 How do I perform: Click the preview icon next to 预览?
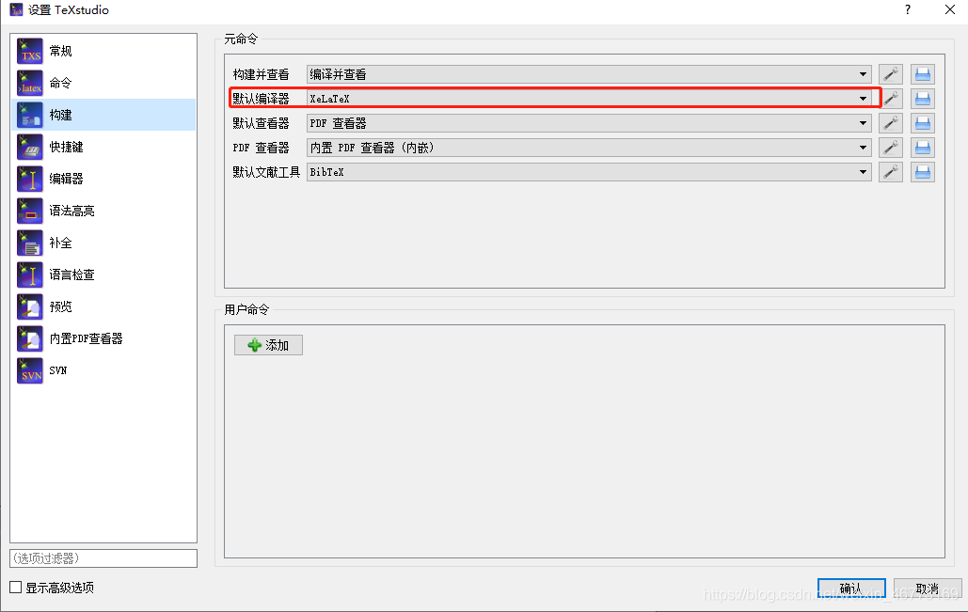coord(30,306)
